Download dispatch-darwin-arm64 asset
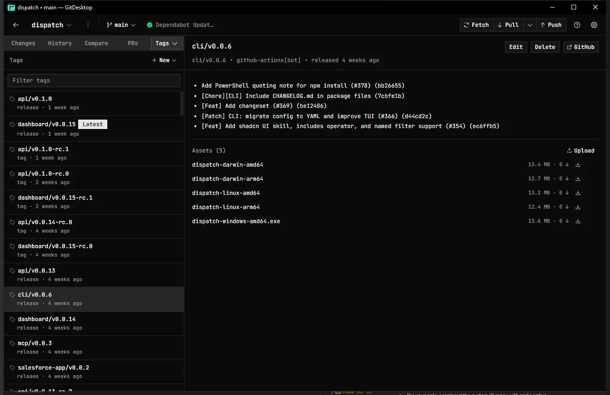Screen dimensions: 610x395 578,179
